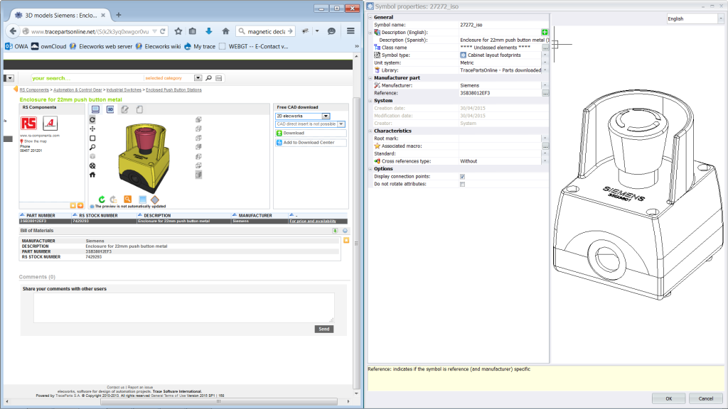This screenshot has height=409, width=728.
Task: Go back with Firefox back arrow
Action: point(13,31)
